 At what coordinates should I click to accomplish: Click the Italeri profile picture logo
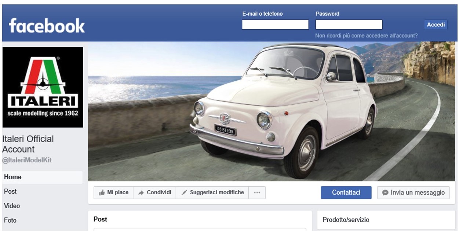[x=43, y=87]
